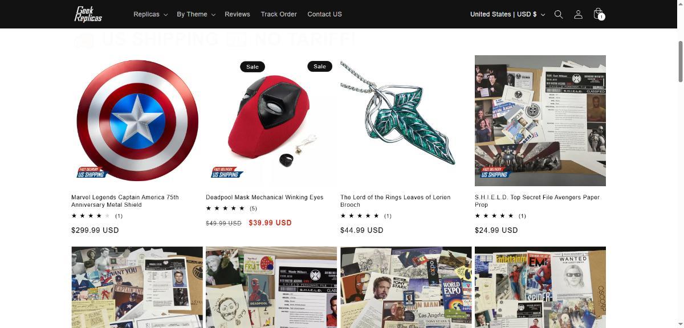Expand the Replicas dropdown menu
Image resolution: width=684 pixels, height=328 pixels.
[150, 14]
